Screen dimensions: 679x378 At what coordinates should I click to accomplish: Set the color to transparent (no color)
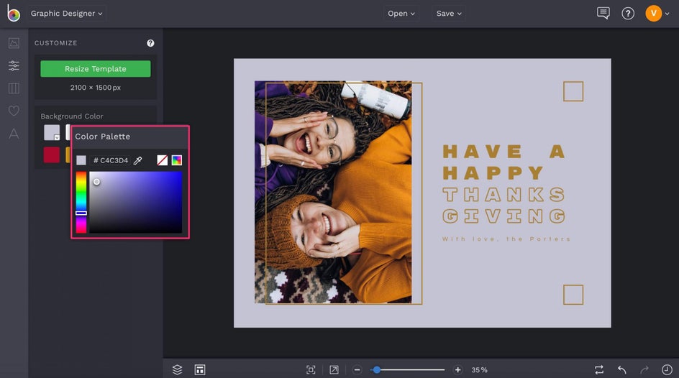(162, 160)
